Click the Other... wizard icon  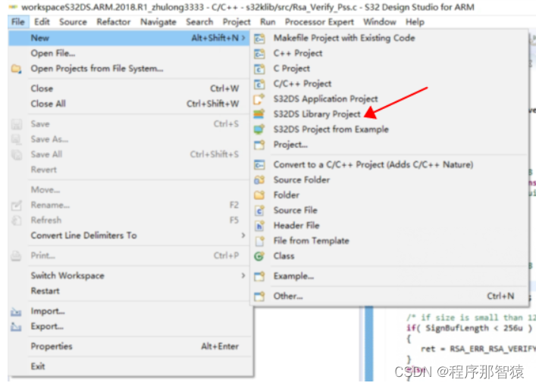click(x=259, y=297)
